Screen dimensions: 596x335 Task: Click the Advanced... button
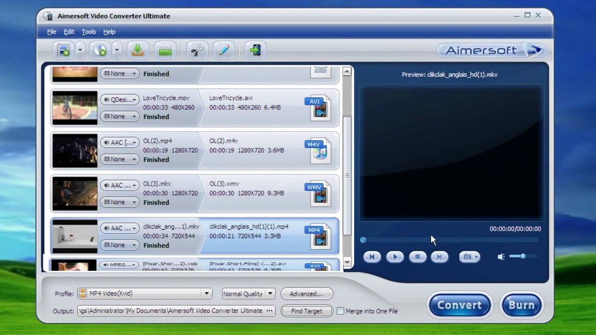pyautogui.click(x=307, y=294)
